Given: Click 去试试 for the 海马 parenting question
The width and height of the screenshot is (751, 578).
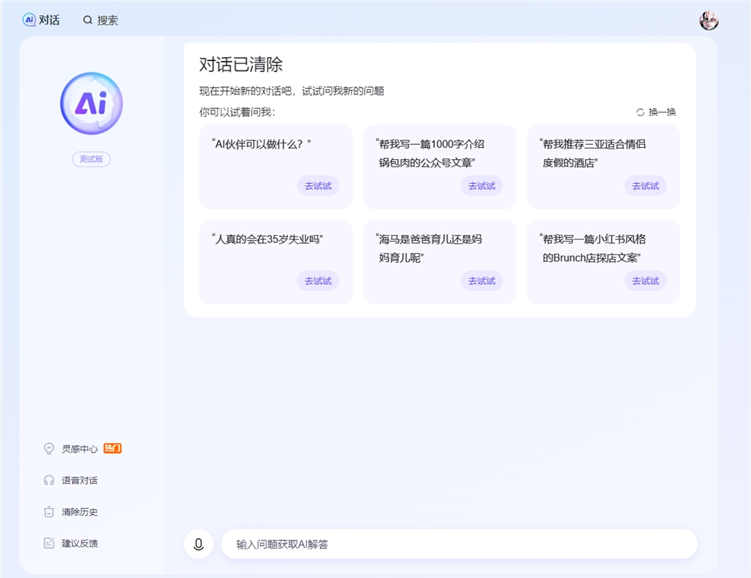Looking at the screenshot, I should click(x=481, y=281).
